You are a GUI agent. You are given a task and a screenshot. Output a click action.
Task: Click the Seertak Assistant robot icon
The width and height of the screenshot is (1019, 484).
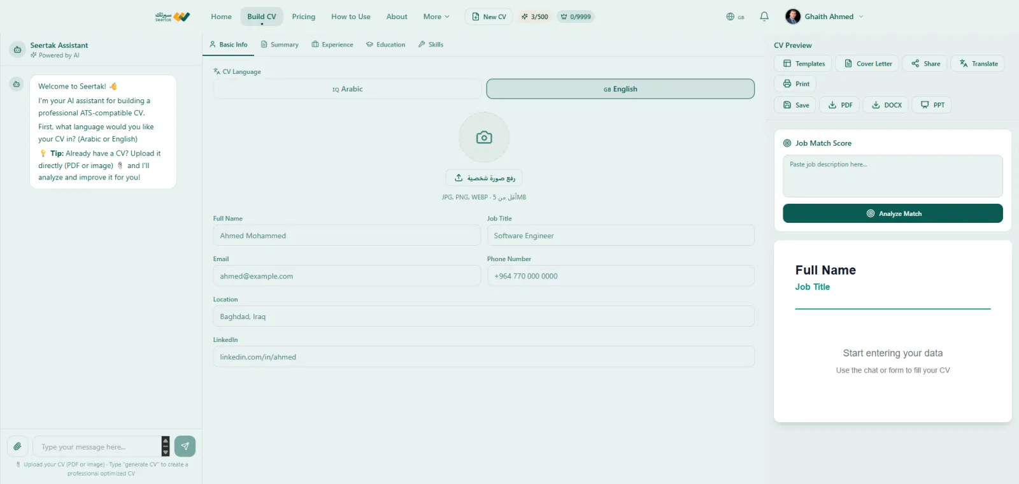tap(17, 50)
